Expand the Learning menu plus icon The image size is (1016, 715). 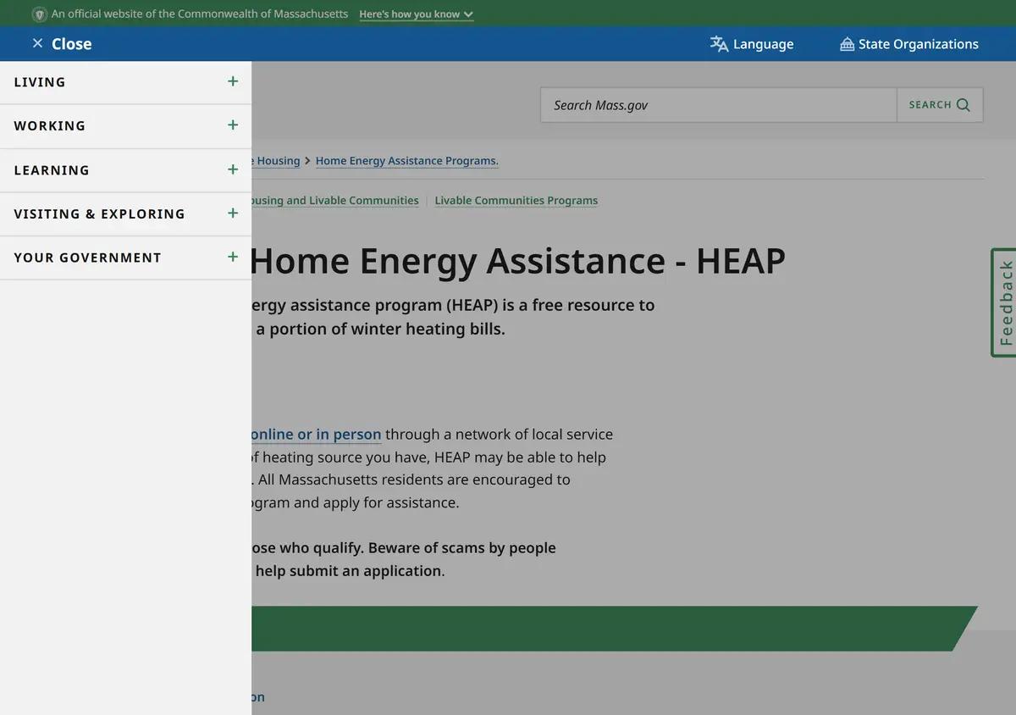pyautogui.click(x=233, y=169)
